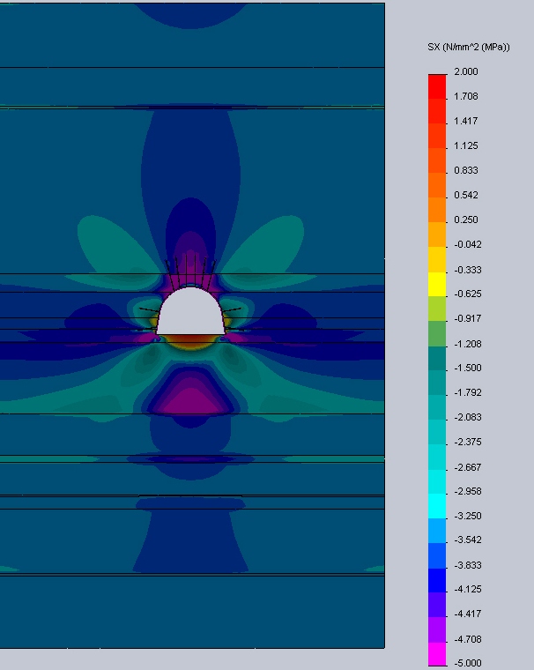Screen dimensions: 534x670
Task: Select the -2.083 legend value
Action: click(x=468, y=417)
